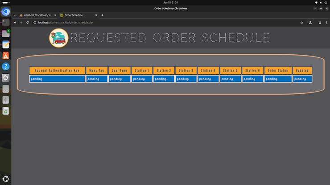Select pending cell under Menu Tag
330x185 pixels.
click(x=97, y=79)
